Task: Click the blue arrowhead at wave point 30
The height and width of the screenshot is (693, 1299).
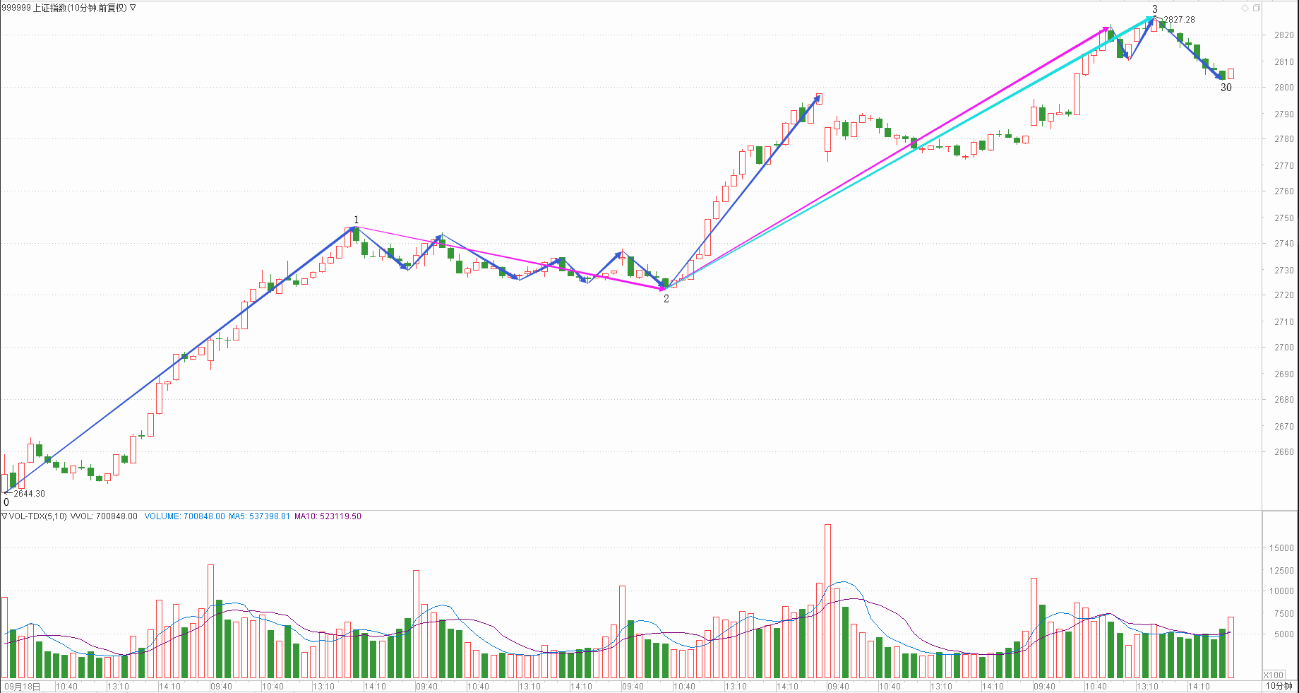Action: pos(1221,76)
